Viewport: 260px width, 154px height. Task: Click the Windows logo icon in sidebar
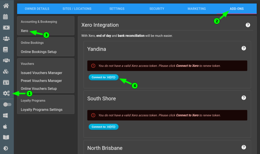[6, 115]
